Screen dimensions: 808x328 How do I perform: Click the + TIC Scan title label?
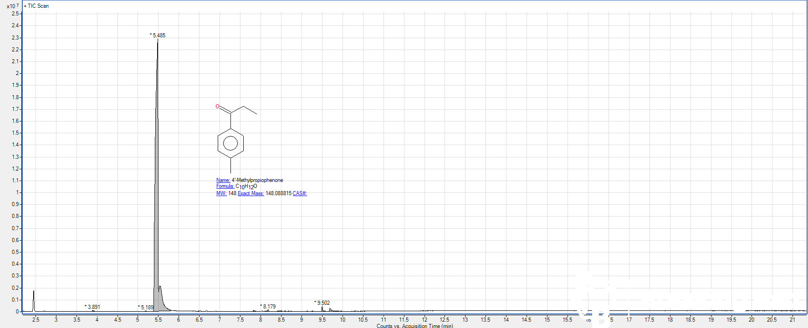[x=36, y=6]
